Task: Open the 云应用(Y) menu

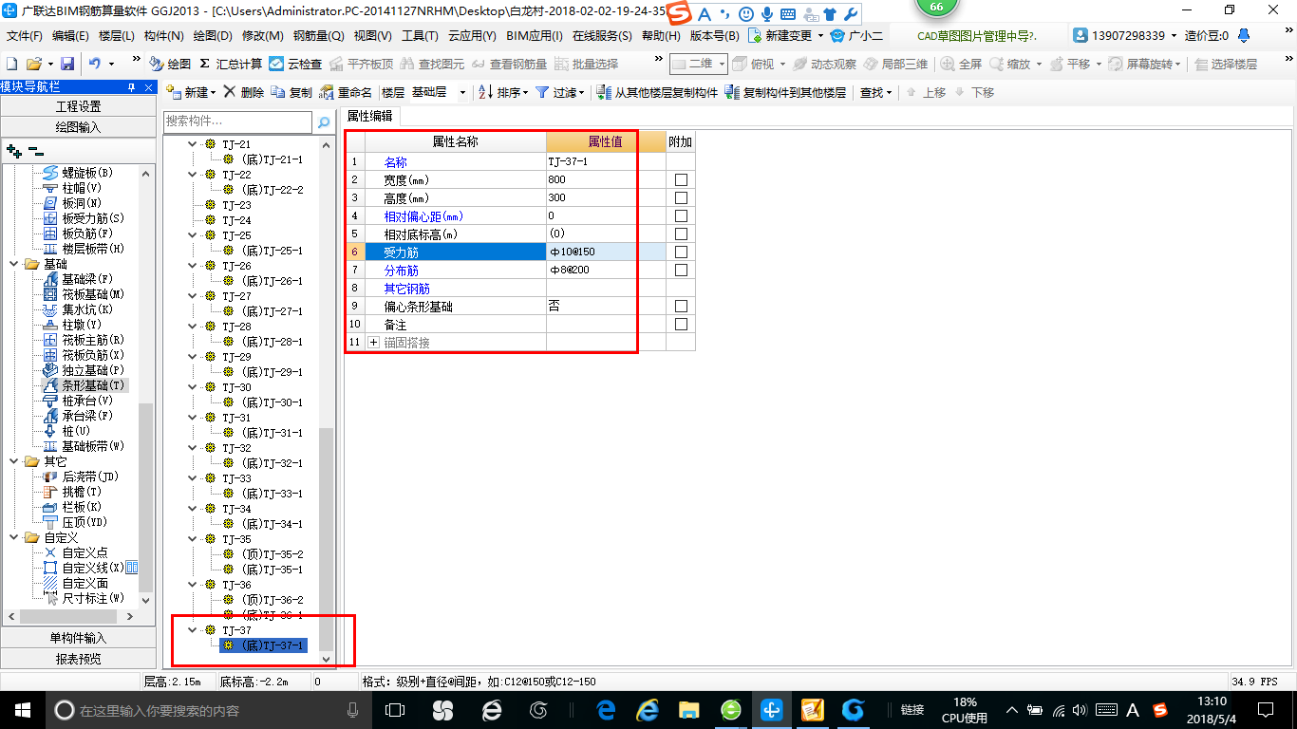Action: tap(472, 36)
